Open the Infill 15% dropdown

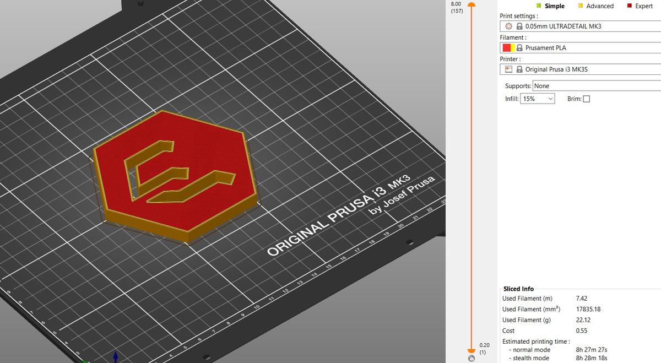pos(538,99)
